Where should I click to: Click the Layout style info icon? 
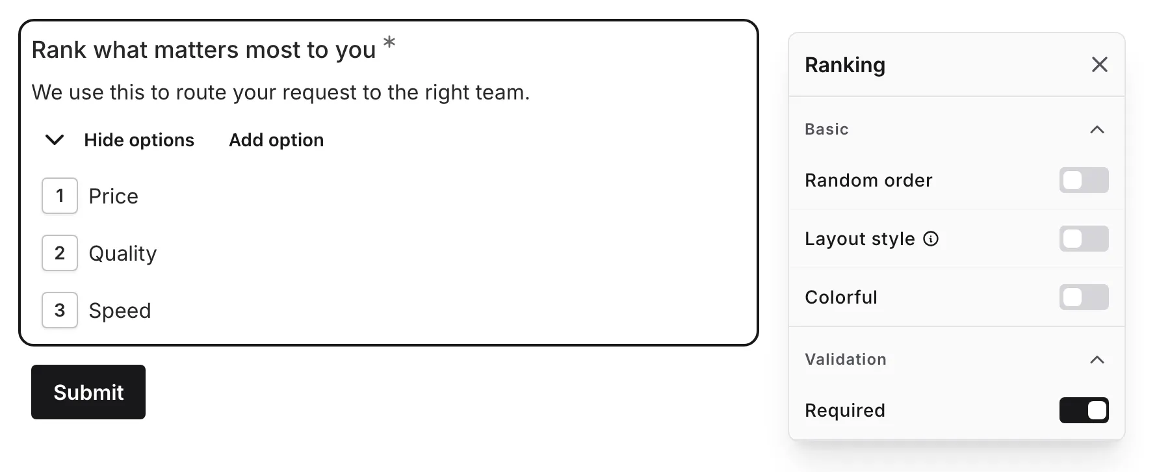coord(931,239)
